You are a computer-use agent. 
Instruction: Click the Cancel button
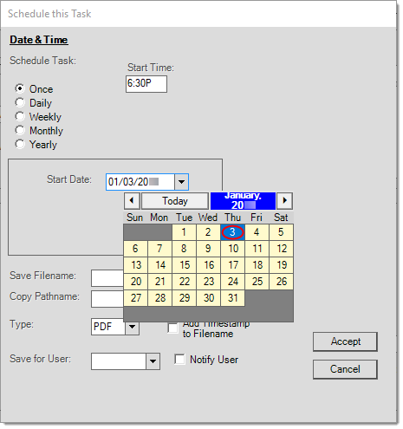coord(345,369)
